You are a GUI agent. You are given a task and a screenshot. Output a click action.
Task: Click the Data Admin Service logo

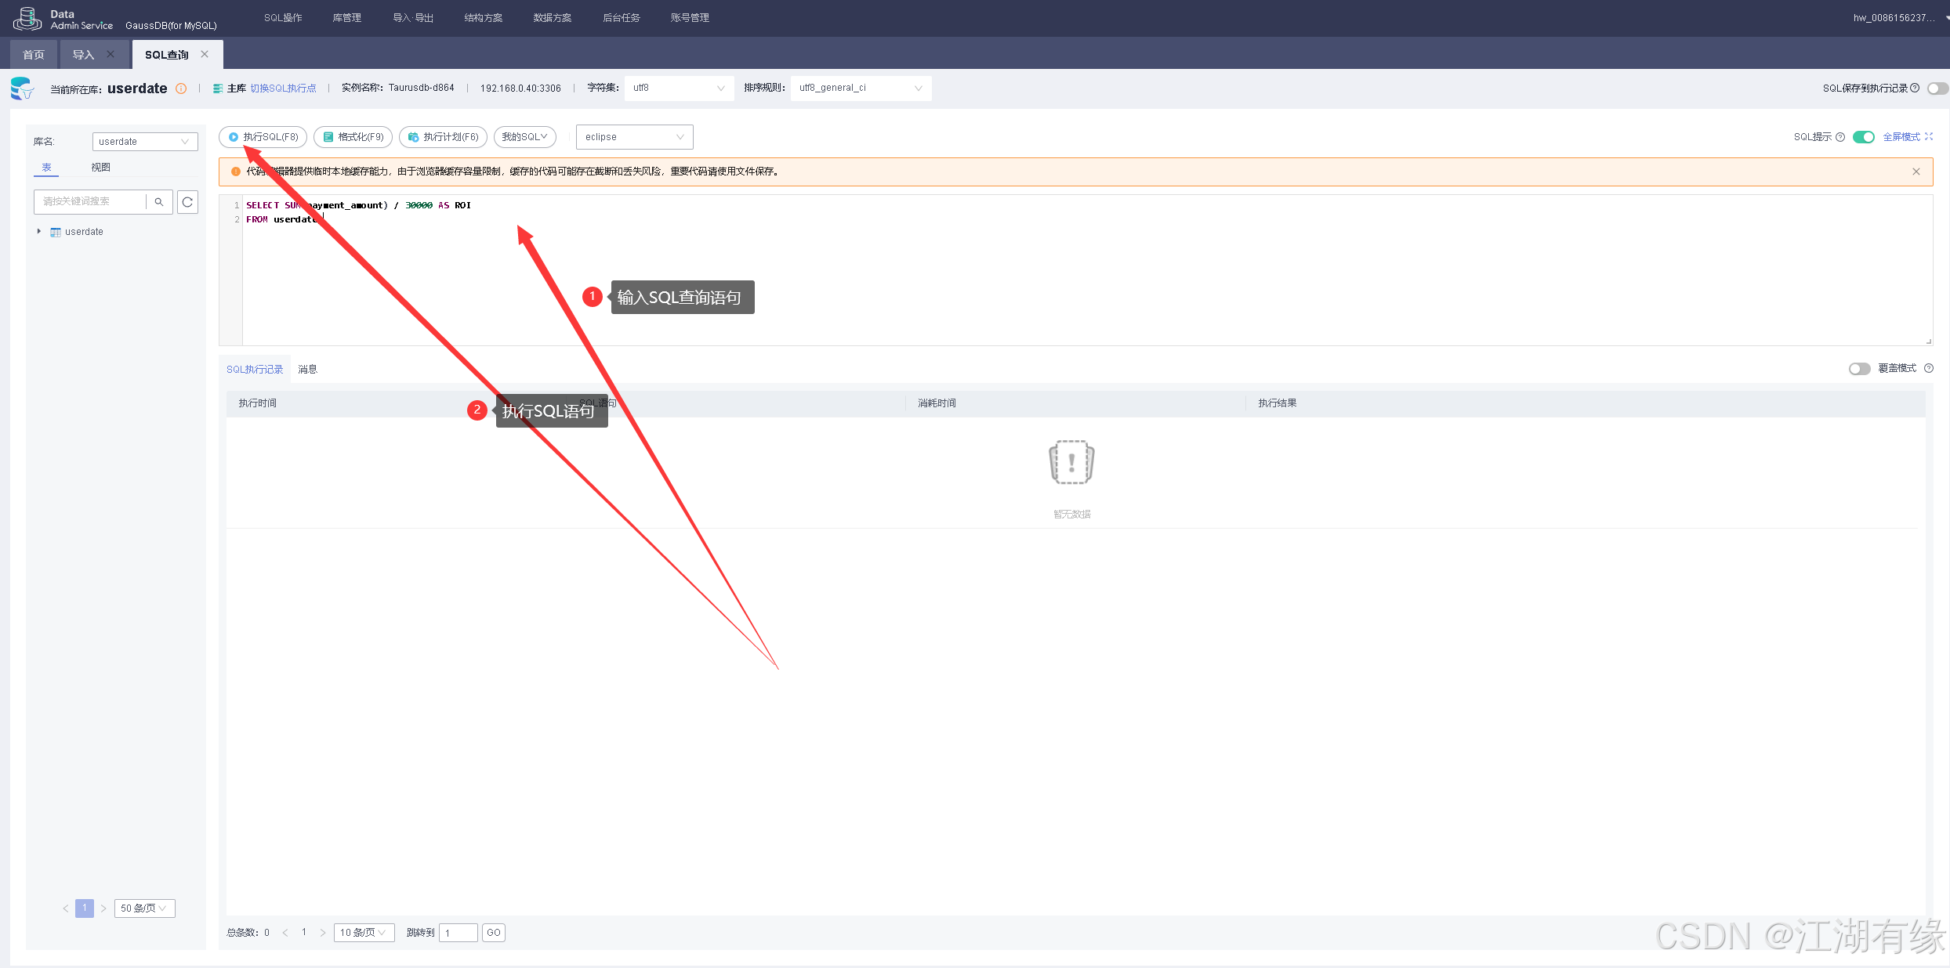pos(27,18)
